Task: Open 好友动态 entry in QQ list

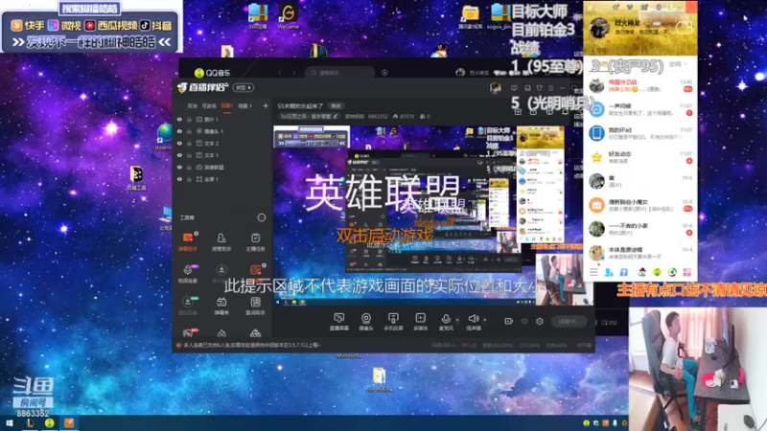Action: click(639, 157)
